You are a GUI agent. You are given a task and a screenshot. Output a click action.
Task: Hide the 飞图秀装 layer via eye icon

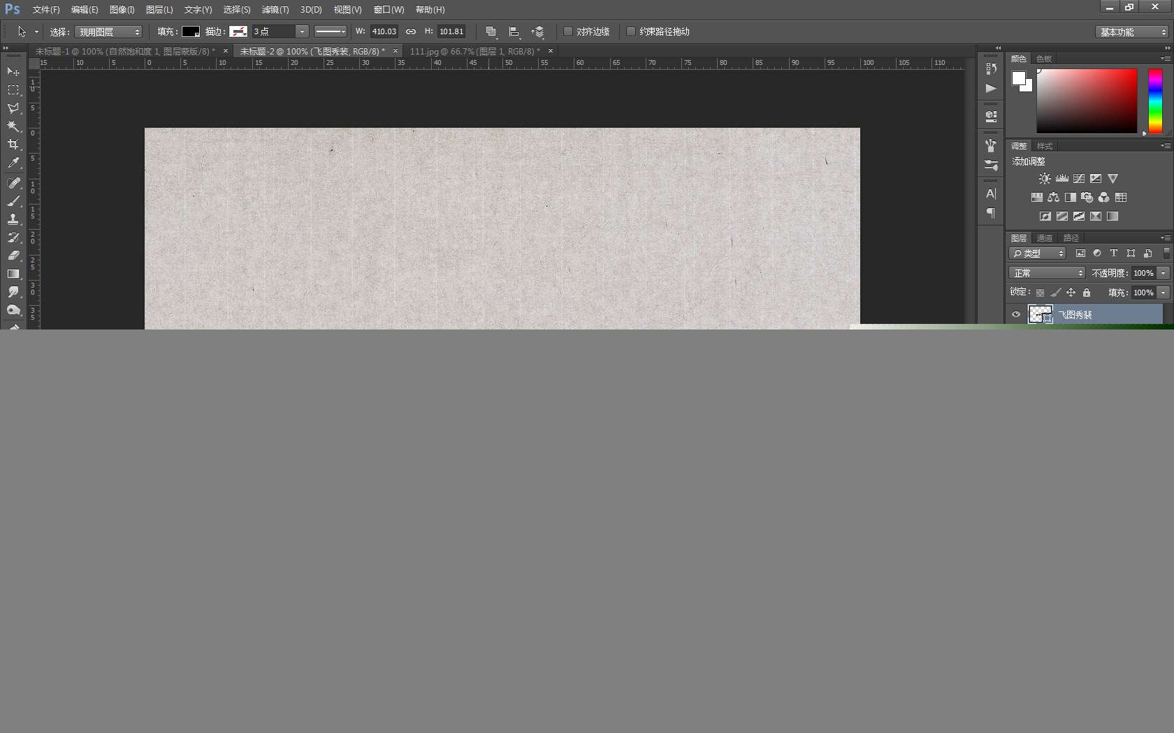click(x=1016, y=315)
